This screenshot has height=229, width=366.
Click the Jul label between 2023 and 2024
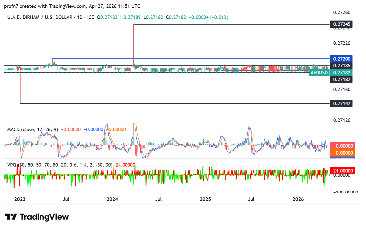(x=66, y=199)
